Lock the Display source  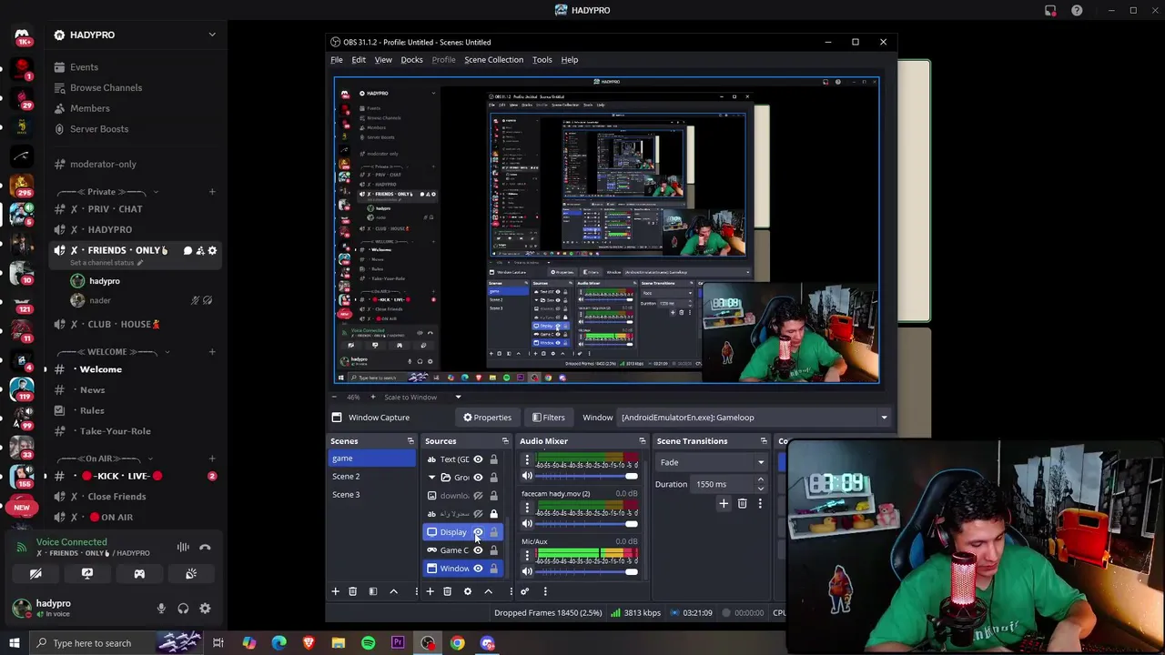(x=494, y=532)
